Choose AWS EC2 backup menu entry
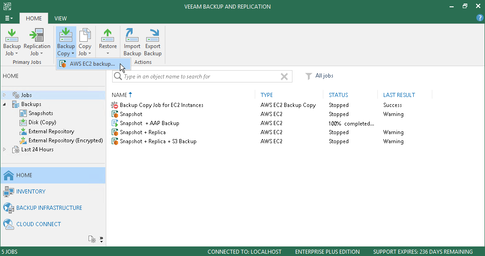Screen dimensions: 485x256 tap(93, 64)
